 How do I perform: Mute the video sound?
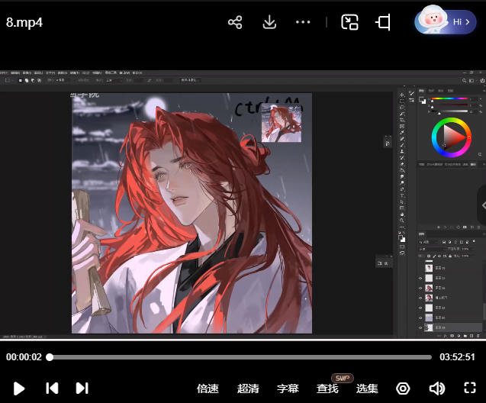pyautogui.click(x=436, y=388)
